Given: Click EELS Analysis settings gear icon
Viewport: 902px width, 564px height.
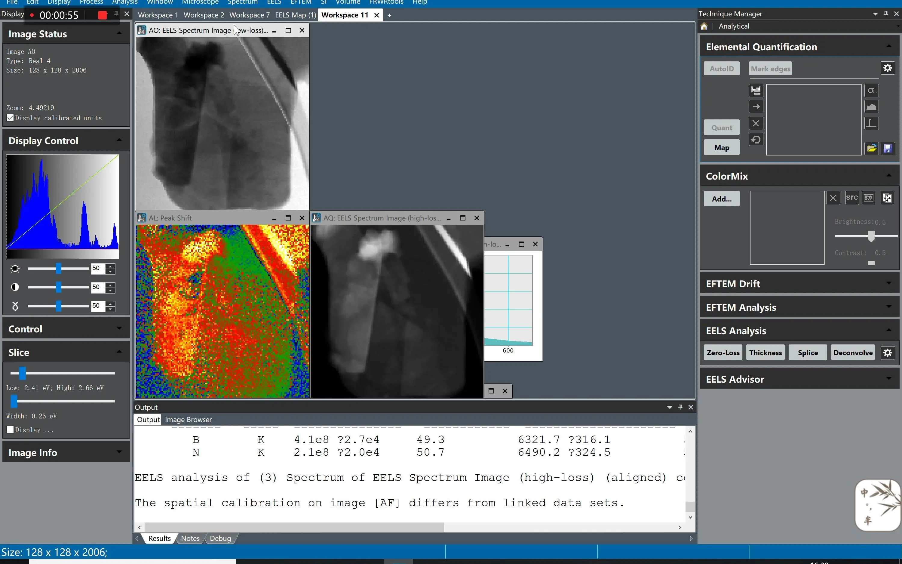Looking at the screenshot, I should pyautogui.click(x=888, y=353).
